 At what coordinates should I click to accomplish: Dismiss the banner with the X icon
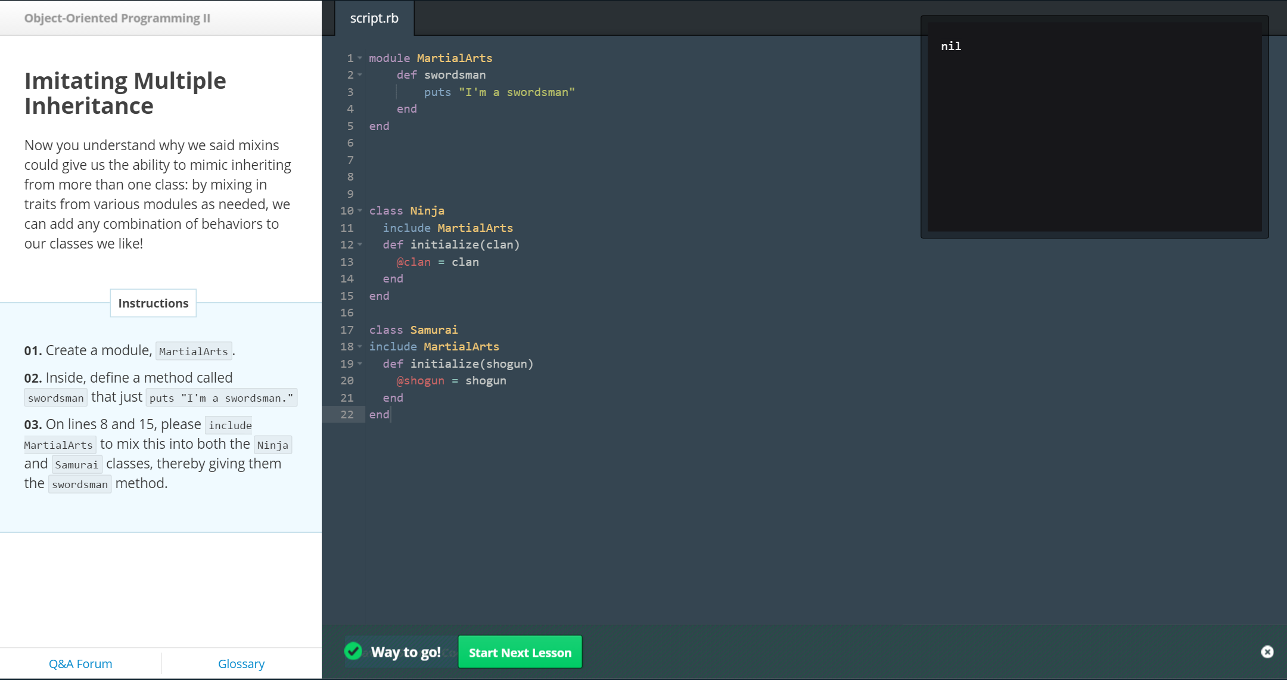pyautogui.click(x=1267, y=652)
